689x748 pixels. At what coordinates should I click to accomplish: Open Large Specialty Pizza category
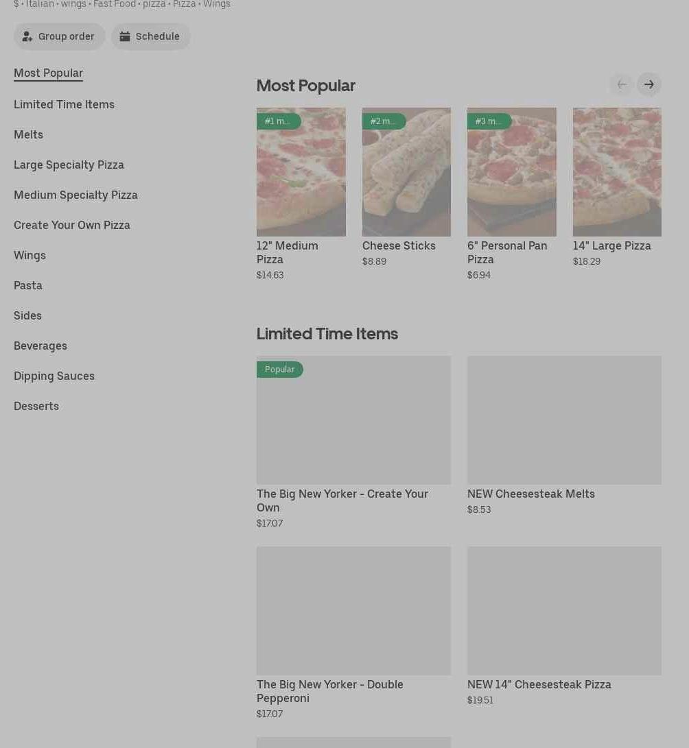click(x=69, y=165)
